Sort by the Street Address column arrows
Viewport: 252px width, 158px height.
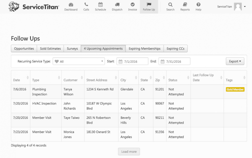[x=116, y=78]
